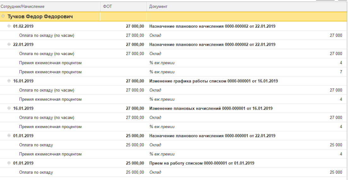This screenshot has height=180, width=351.
Task: Collapse the 22.01.2019 entry
Action: click(9, 44)
